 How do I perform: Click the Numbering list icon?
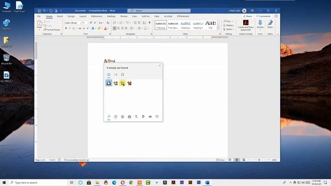click(x=122, y=23)
